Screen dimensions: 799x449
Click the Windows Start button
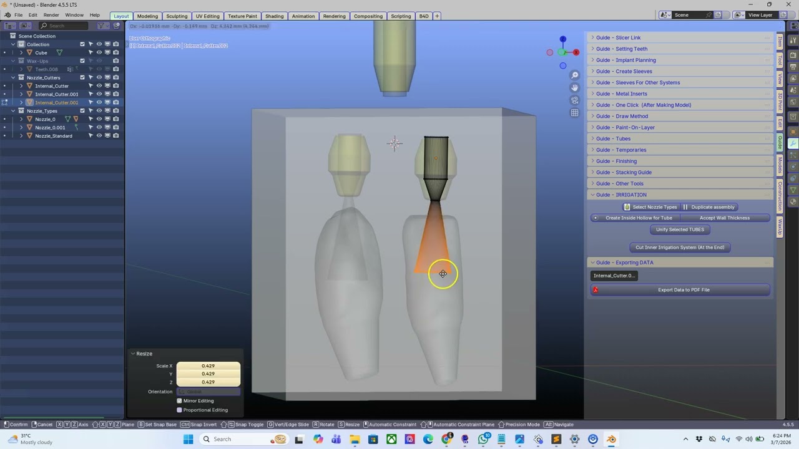(188, 439)
